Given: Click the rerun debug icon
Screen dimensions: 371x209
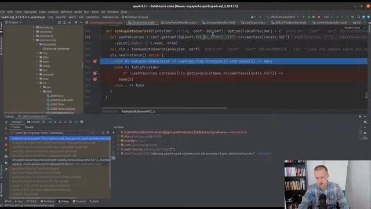Looking at the screenshot, I should click(x=6, y=122).
